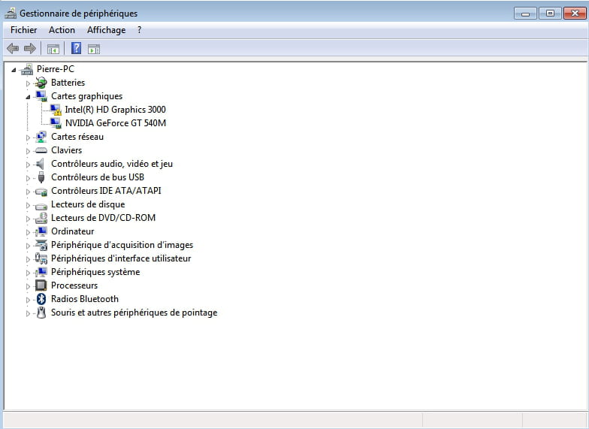The image size is (589, 429).
Task: Click the Processeurs category icon
Action: (41, 285)
